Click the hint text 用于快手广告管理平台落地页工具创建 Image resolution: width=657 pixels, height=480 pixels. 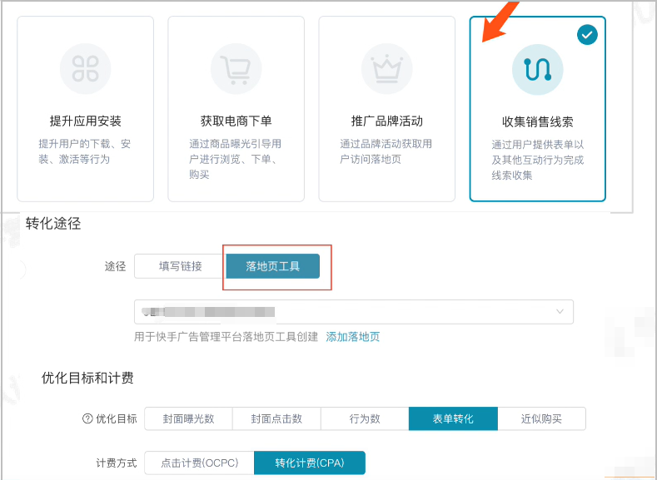pyautogui.click(x=226, y=337)
